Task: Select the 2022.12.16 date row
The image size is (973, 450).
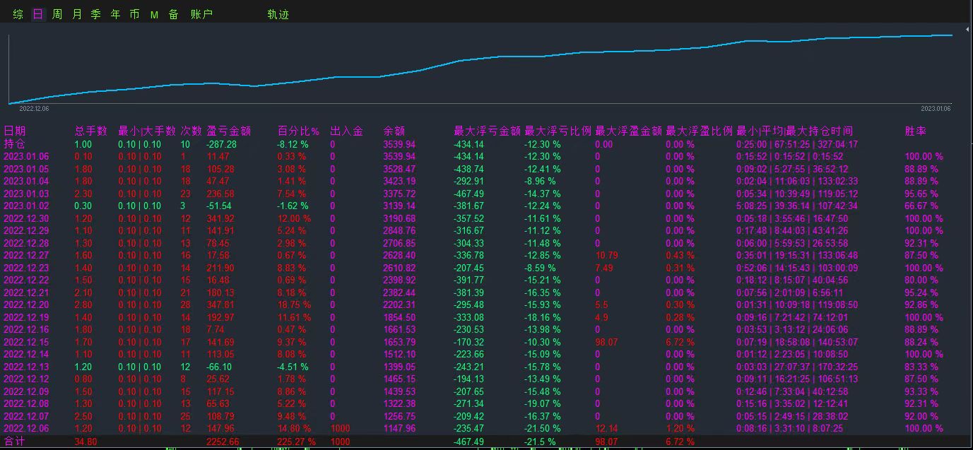Action: click(26, 330)
